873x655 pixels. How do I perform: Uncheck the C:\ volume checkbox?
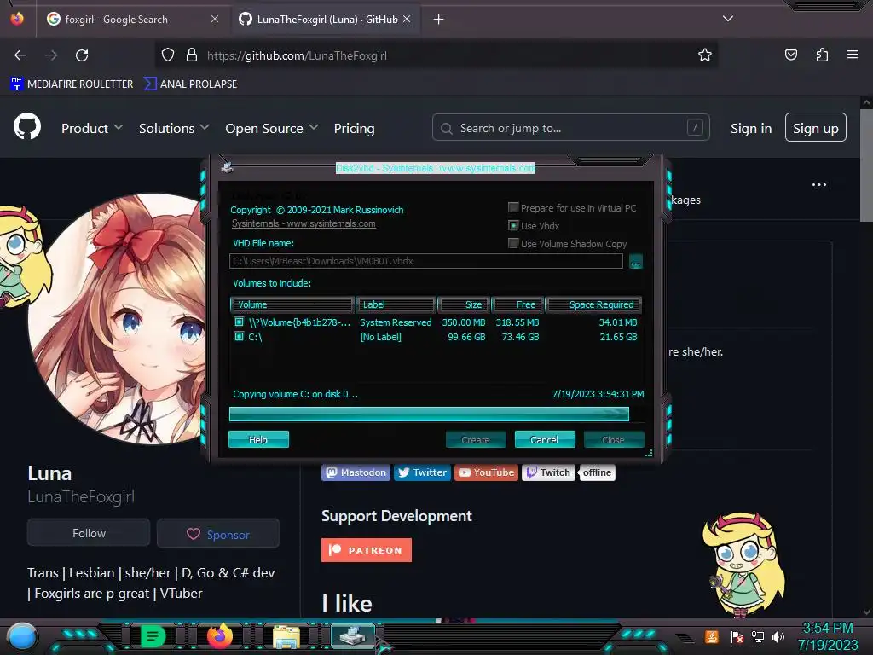click(239, 336)
